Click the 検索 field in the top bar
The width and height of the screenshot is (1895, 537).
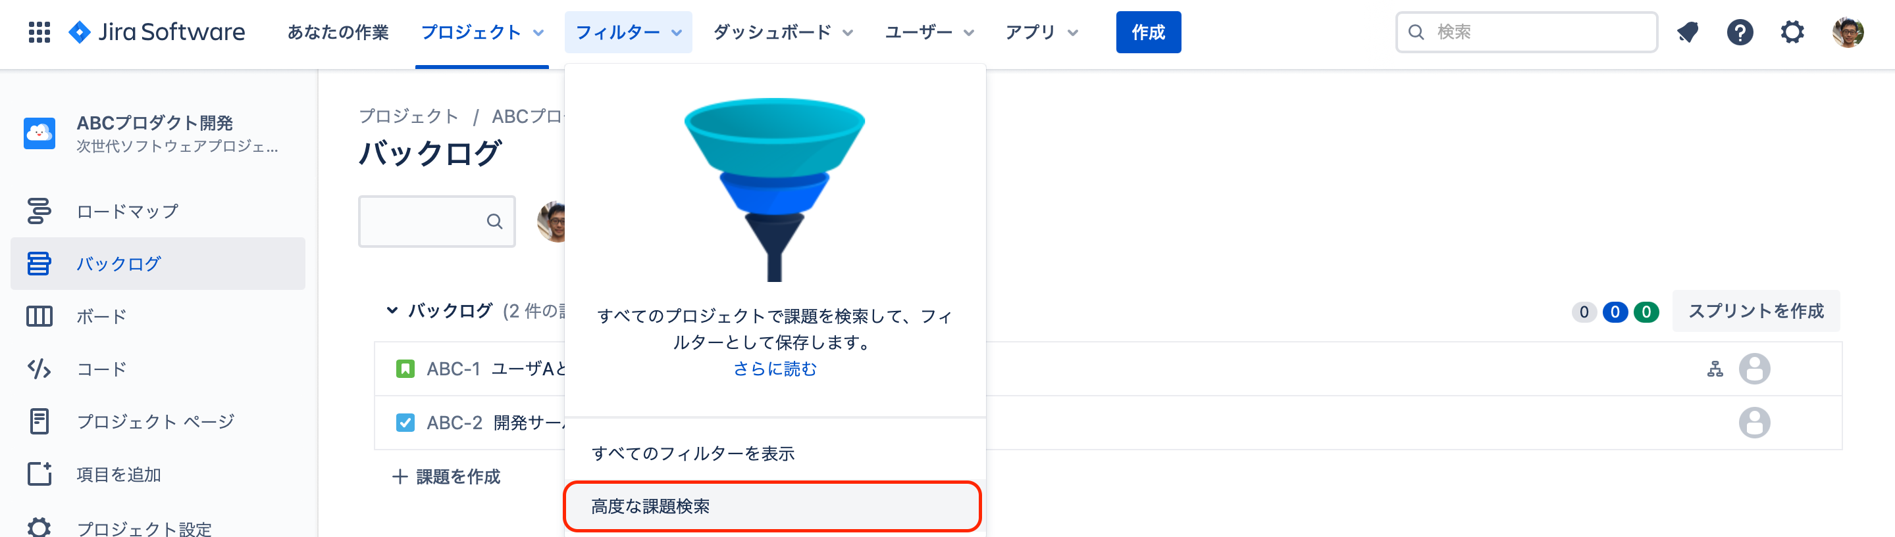coord(1525,32)
